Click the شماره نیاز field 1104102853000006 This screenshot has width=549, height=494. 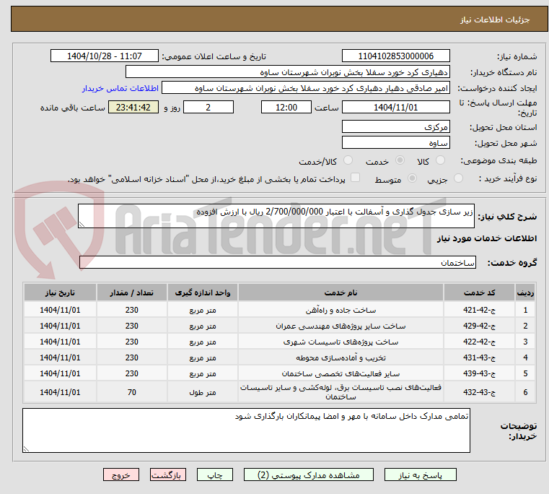pyautogui.click(x=395, y=56)
